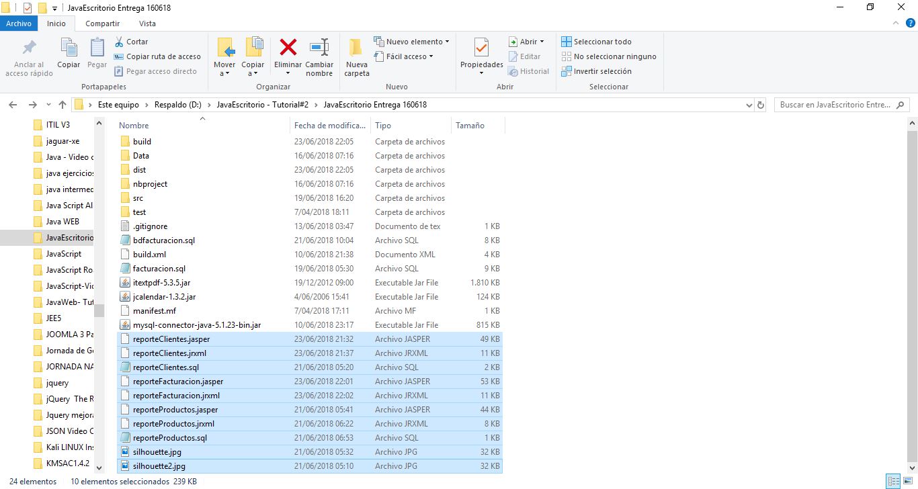Open the Mover a dropdown
This screenshot has width=918, height=489.
click(224, 73)
